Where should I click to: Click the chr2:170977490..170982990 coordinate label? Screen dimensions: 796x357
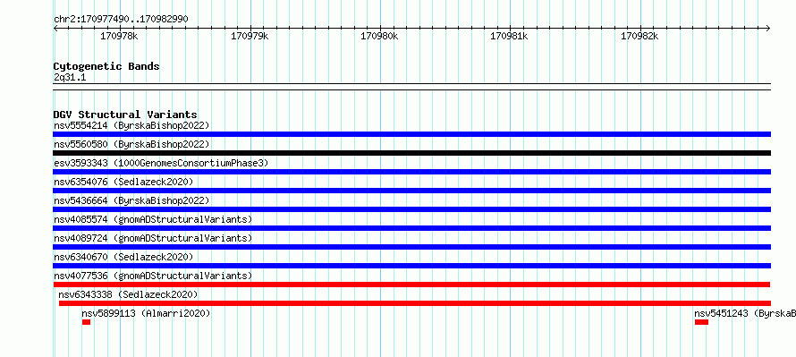coord(121,19)
